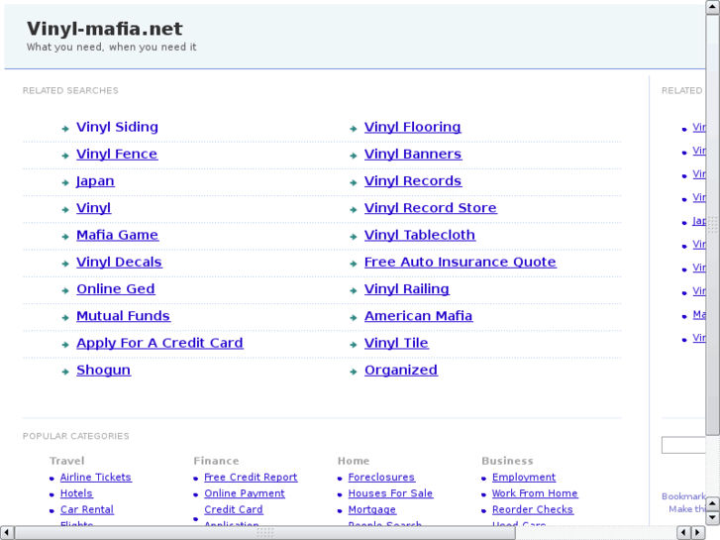Click the arrow icon beside Mafia Game
The image size is (720, 540).
tap(65, 236)
